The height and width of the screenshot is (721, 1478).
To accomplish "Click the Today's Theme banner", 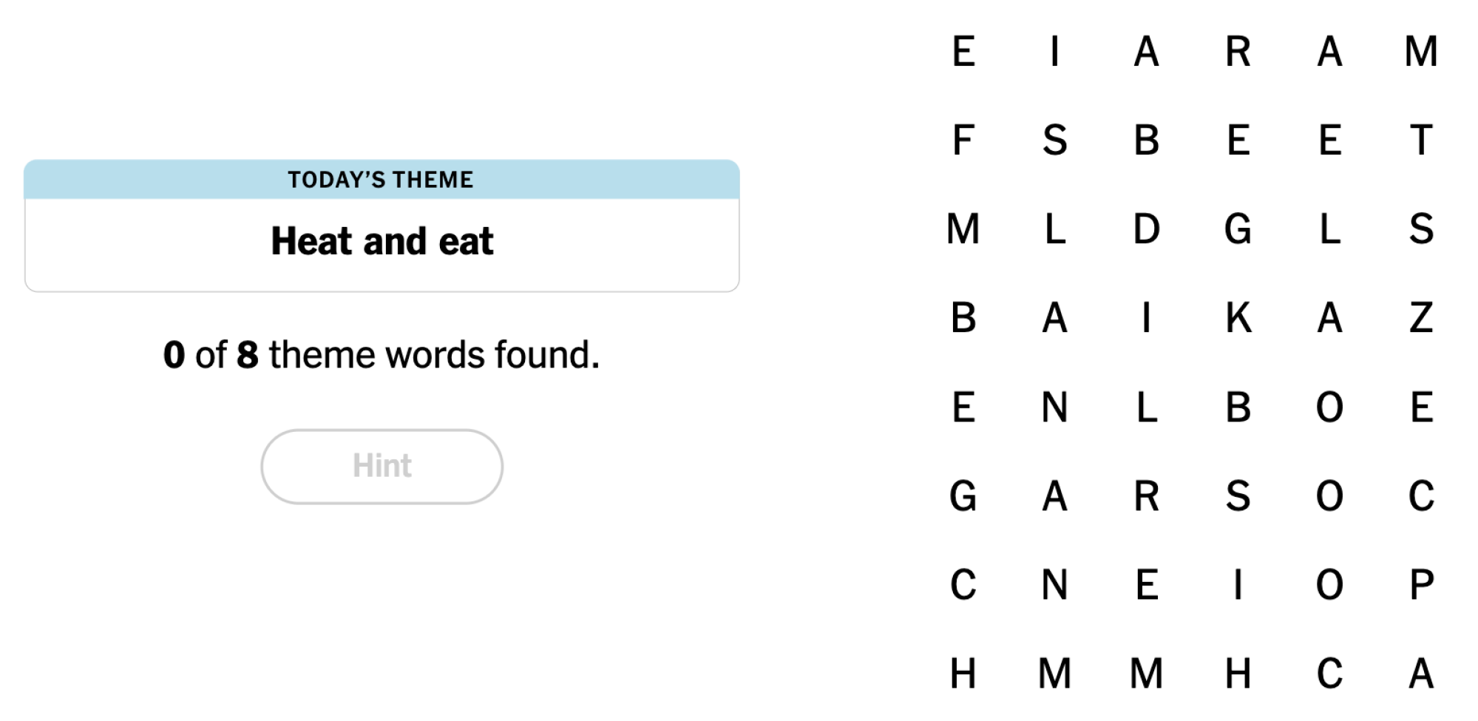I will 382,180.
